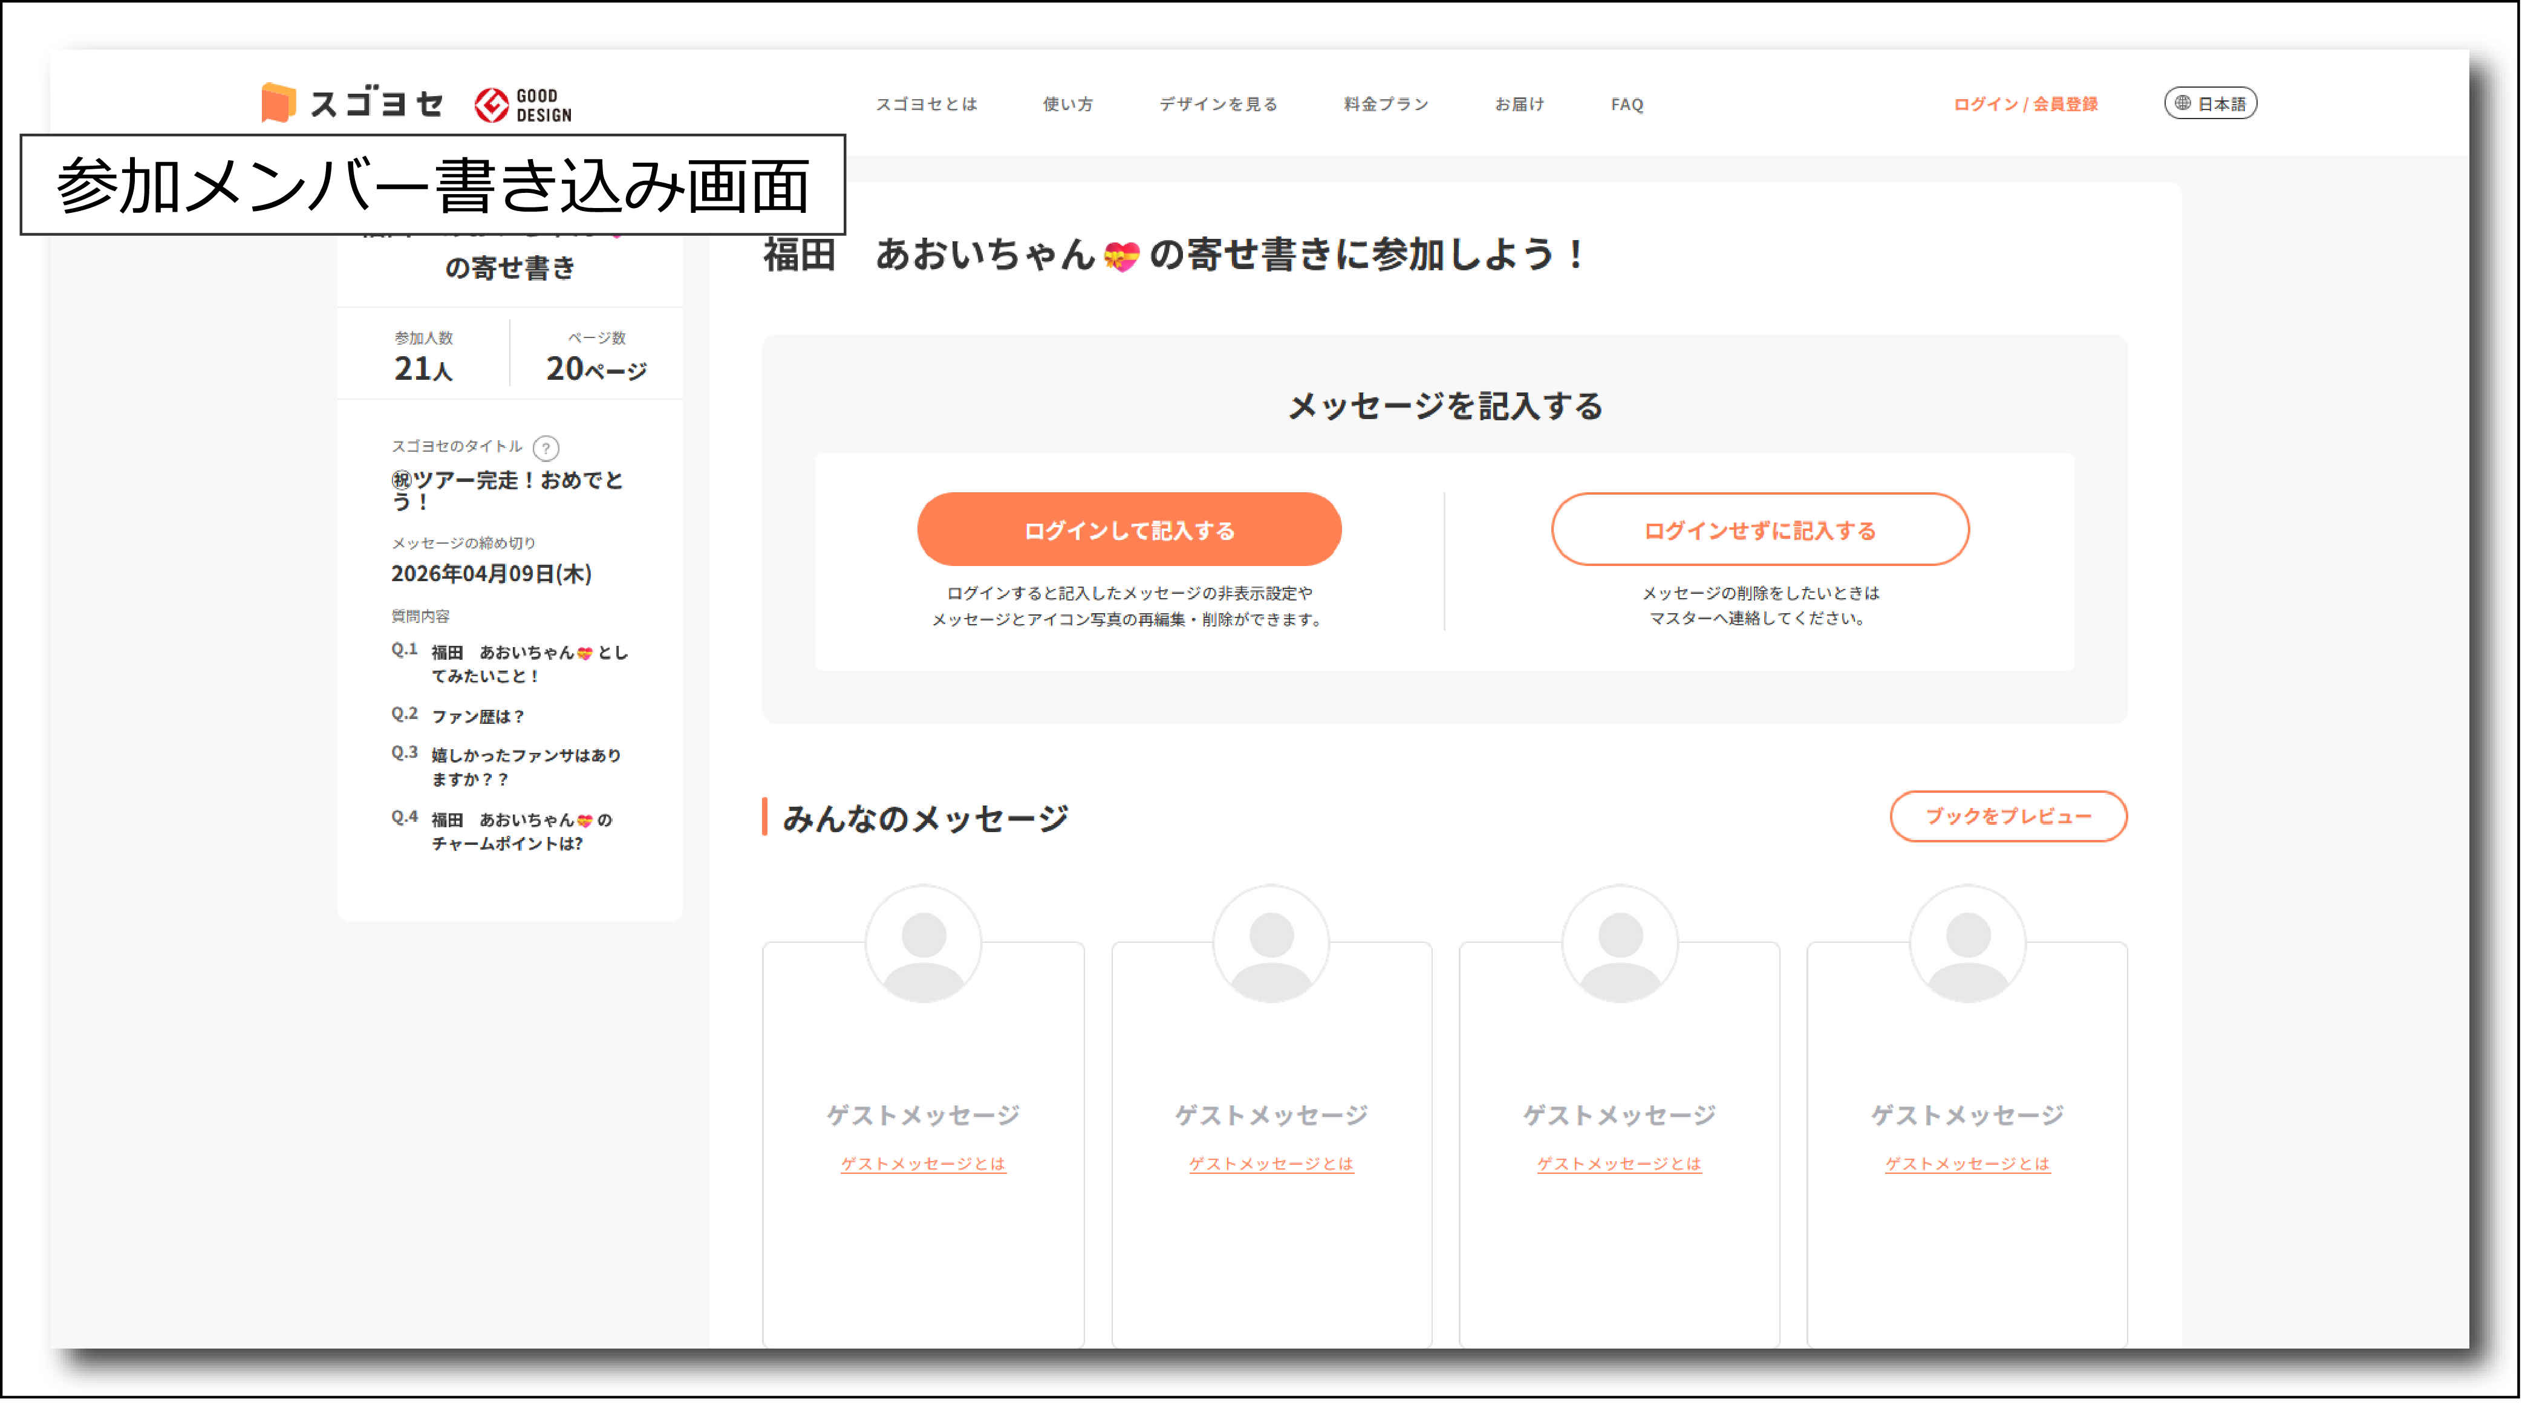
Task: Click the second guest message avatar
Action: pos(1271,943)
